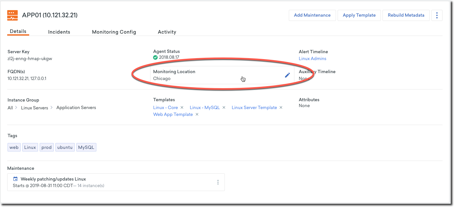The height and width of the screenshot is (207, 454).
Task: Click the green Agent Status check icon
Action: (x=155, y=57)
